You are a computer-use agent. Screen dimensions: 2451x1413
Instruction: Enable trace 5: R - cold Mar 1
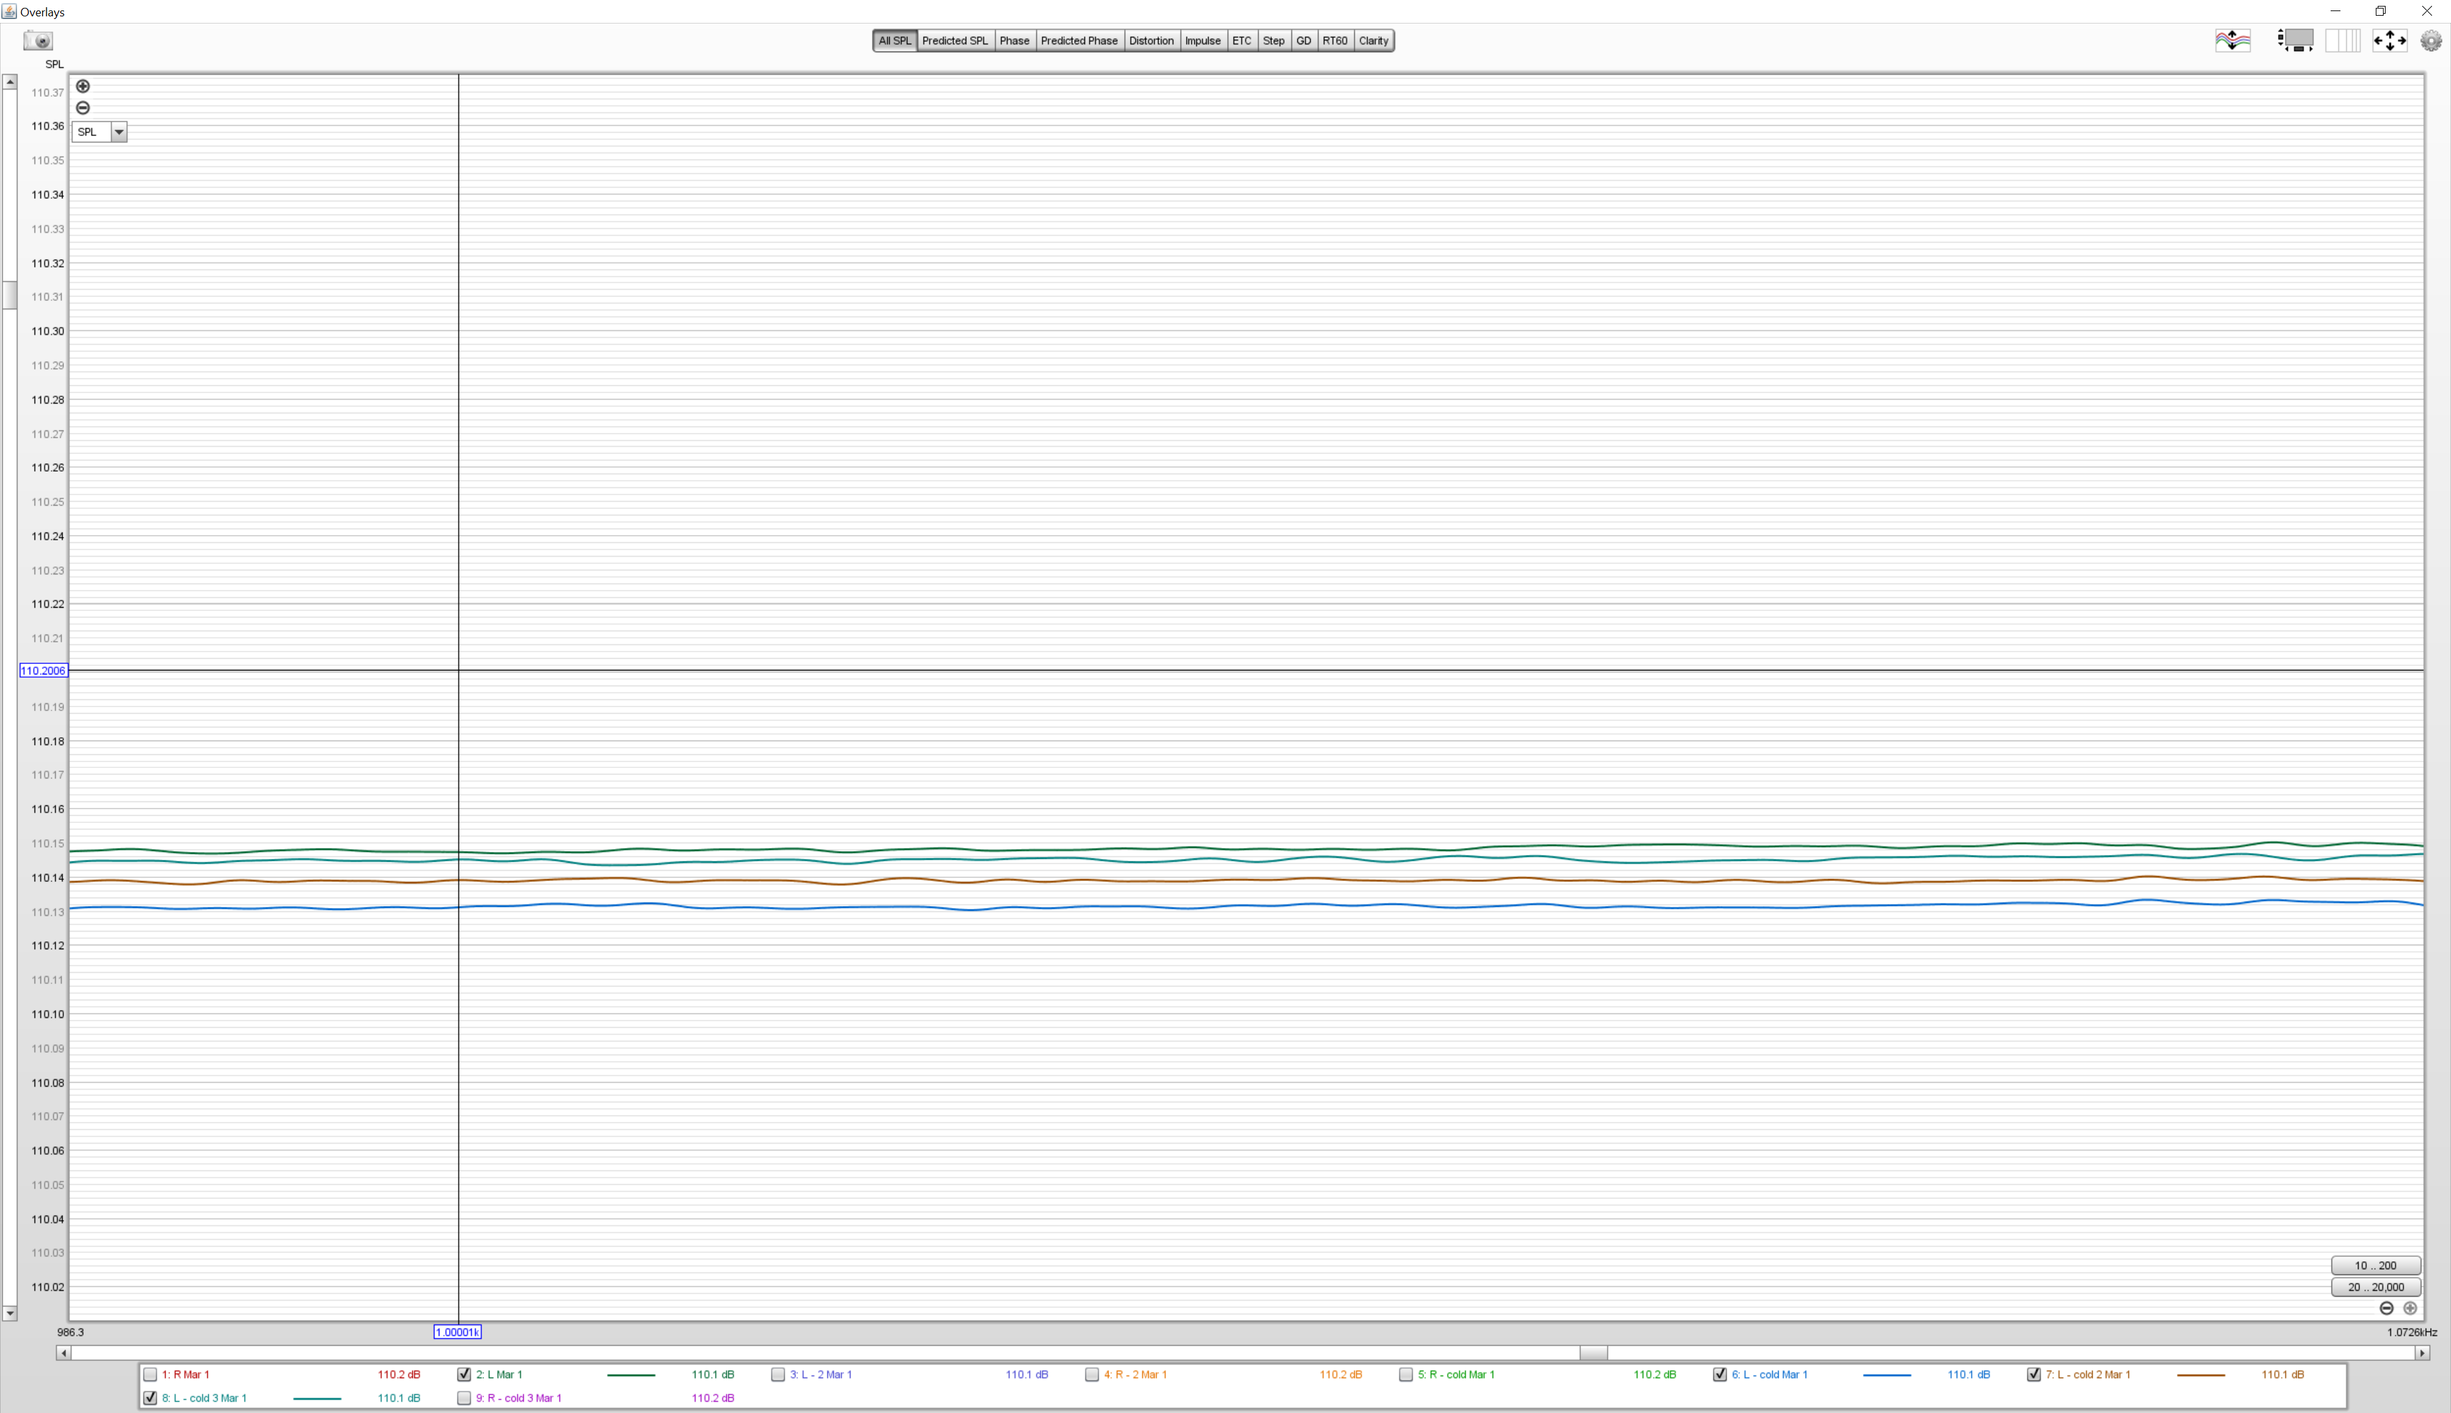1406,1374
